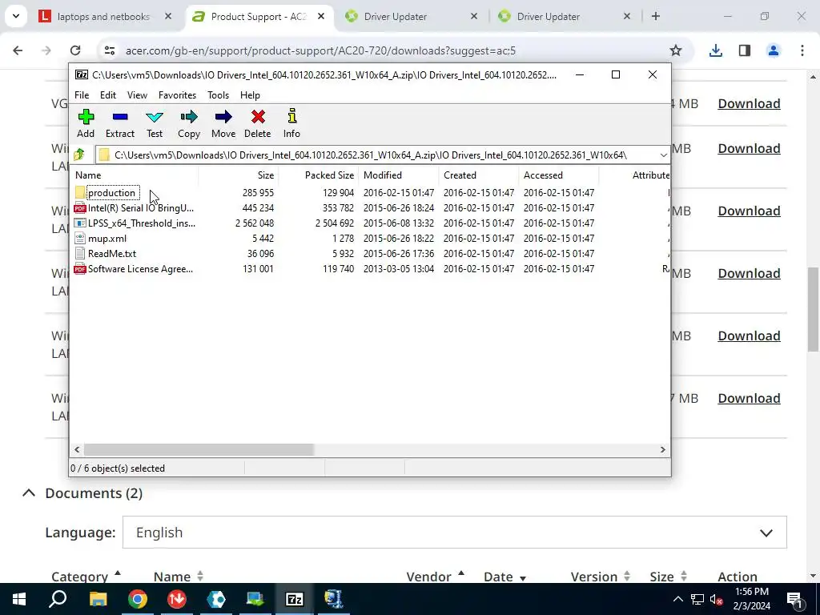Select the mup.xml file
Screen dimensions: 820x615
coord(100,238)
